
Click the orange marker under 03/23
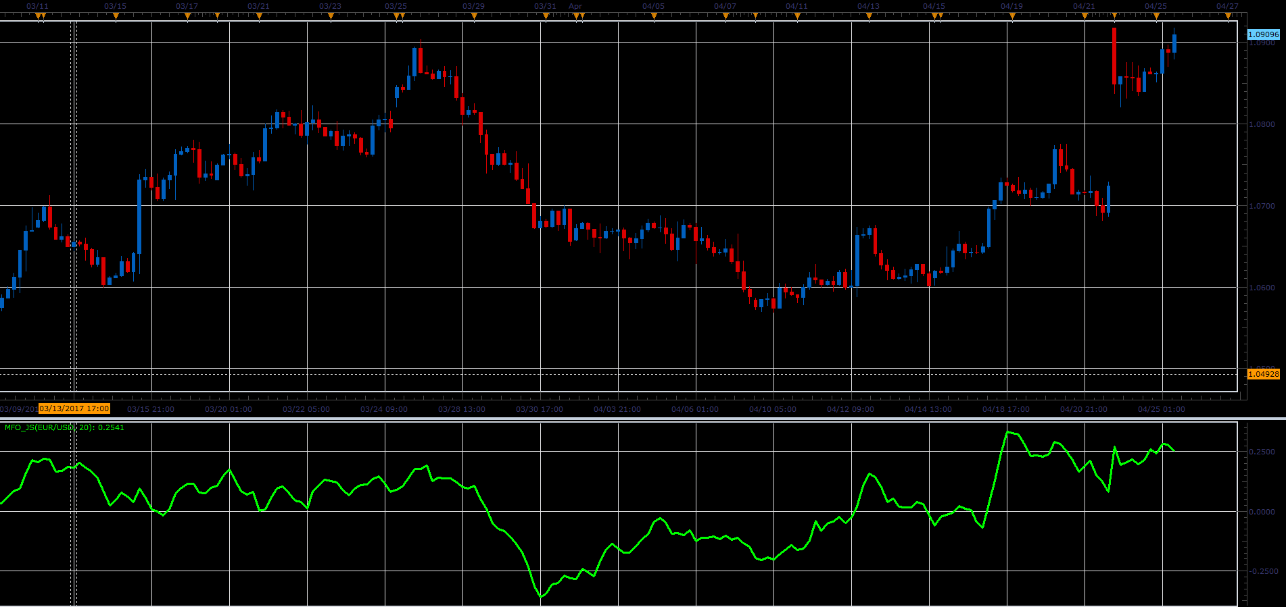point(331,16)
